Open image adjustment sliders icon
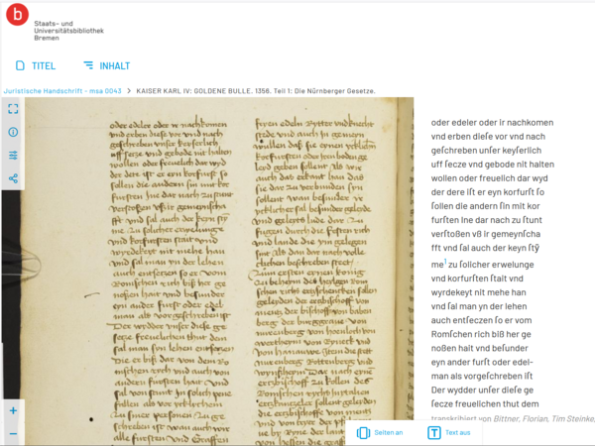 [13, 156]
